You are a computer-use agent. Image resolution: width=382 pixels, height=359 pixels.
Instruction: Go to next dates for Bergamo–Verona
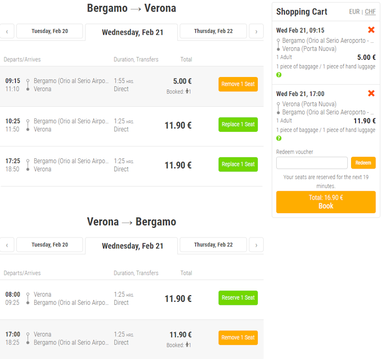pyautogui.click(x=256, y=31)
